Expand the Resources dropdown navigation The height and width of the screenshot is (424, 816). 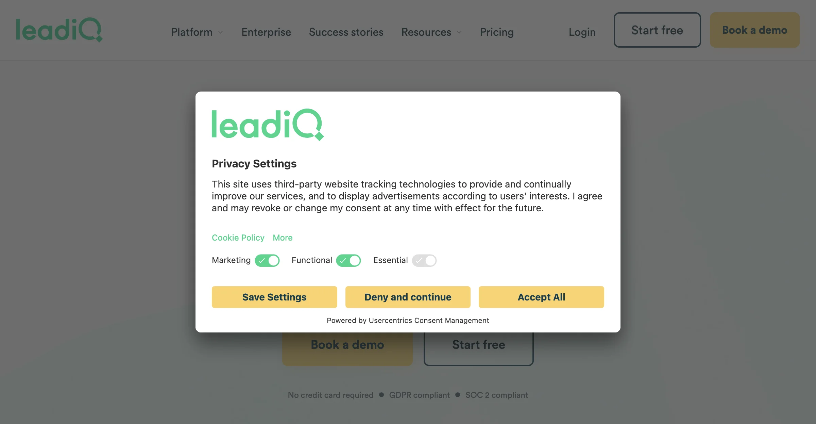[432, 32]
